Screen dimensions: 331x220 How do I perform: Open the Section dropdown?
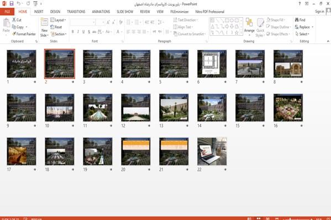(x=59, y=34)
